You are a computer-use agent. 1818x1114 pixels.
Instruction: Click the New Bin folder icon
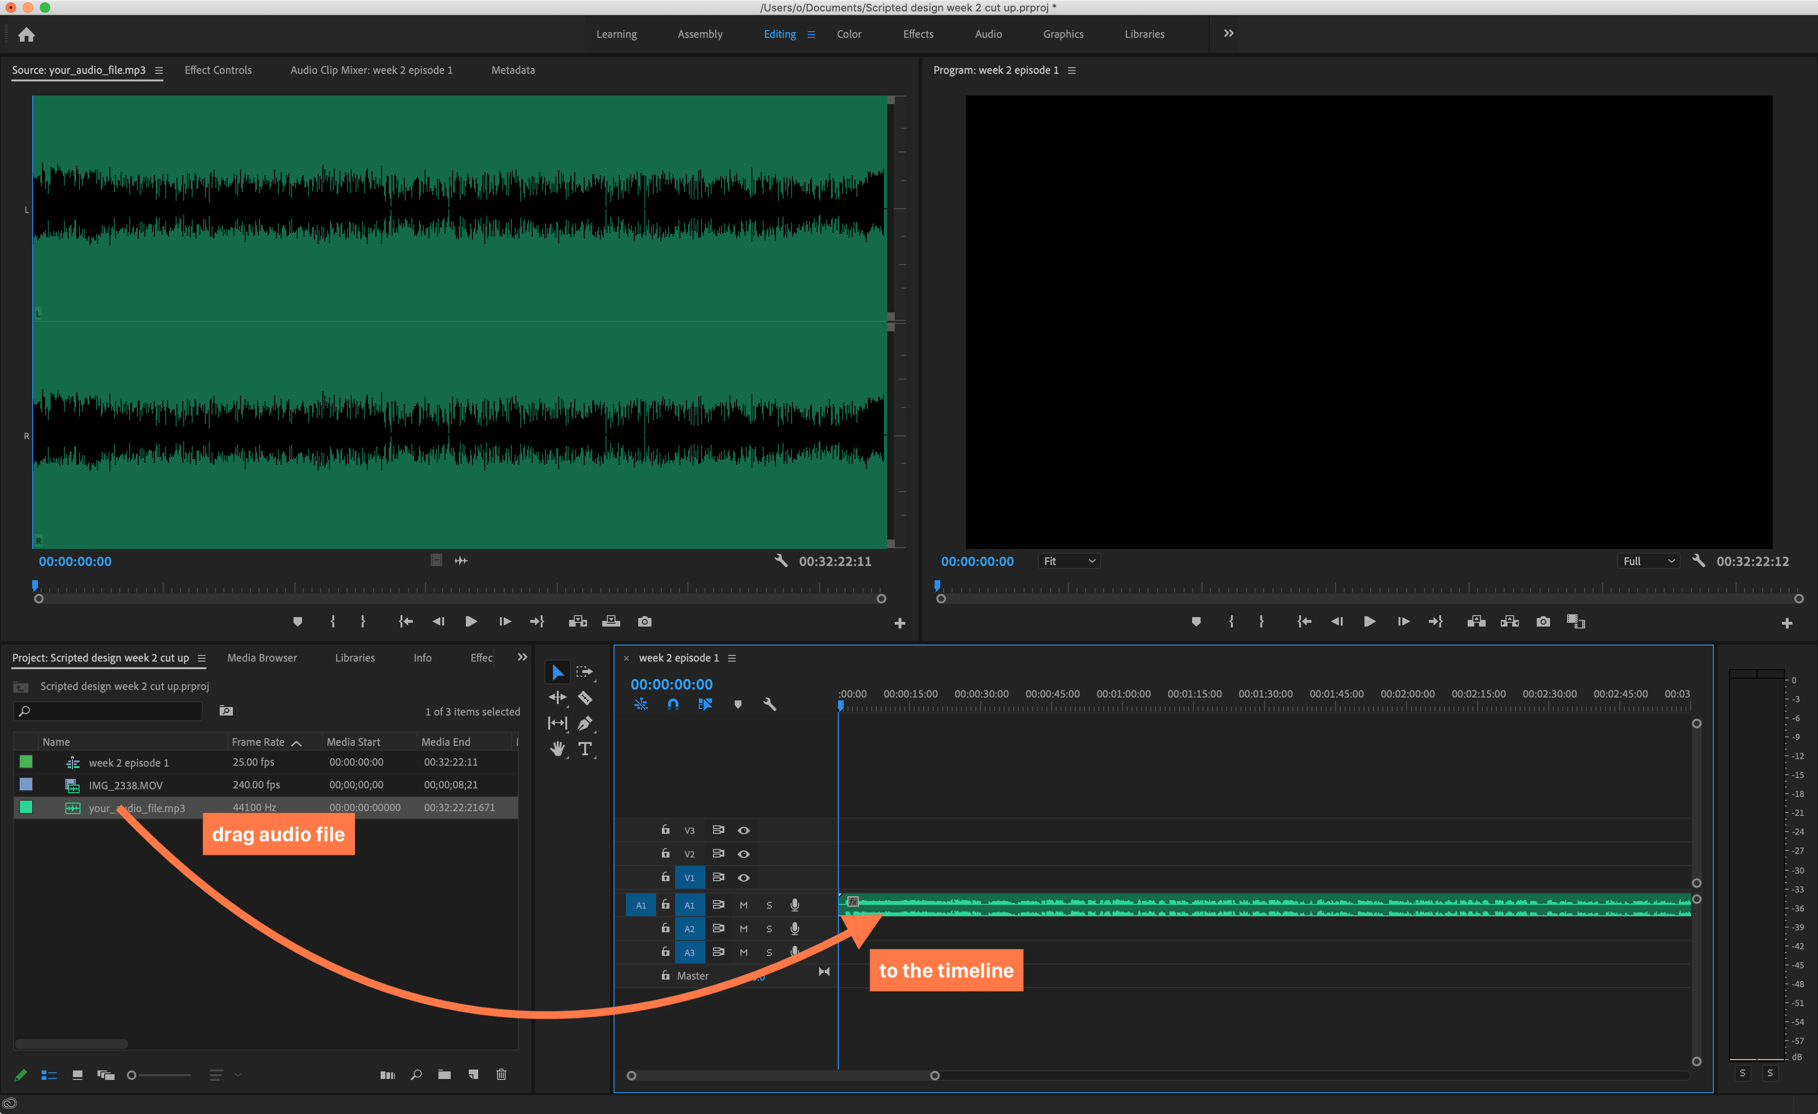coord(444,1075)
